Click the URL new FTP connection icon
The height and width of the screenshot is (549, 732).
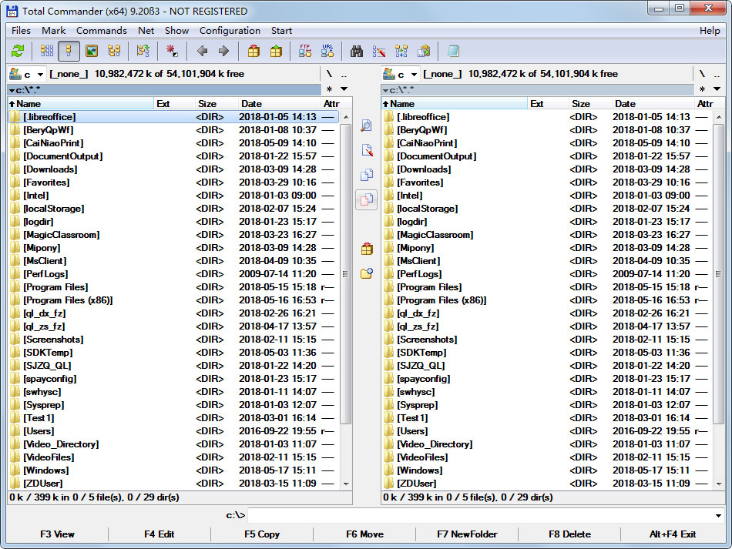(327, 51)
